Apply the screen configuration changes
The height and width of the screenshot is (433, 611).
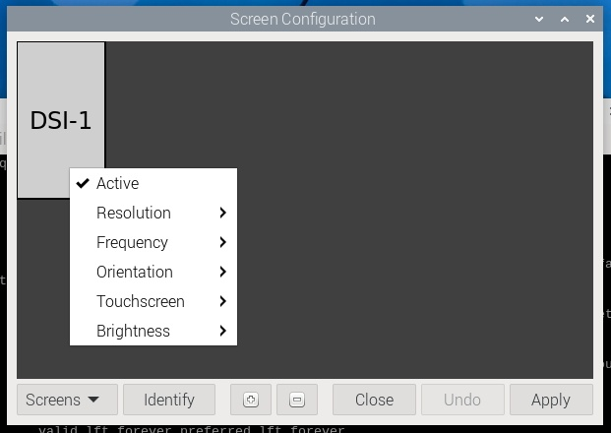pyautogui.click(x=551, y=400)
